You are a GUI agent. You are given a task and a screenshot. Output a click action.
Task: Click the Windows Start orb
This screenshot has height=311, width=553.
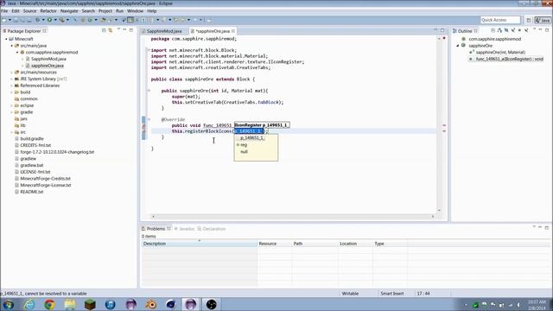tap(9, 304)
